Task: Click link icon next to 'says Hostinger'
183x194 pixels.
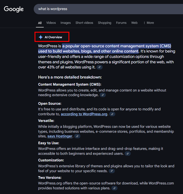Action: 77,136
